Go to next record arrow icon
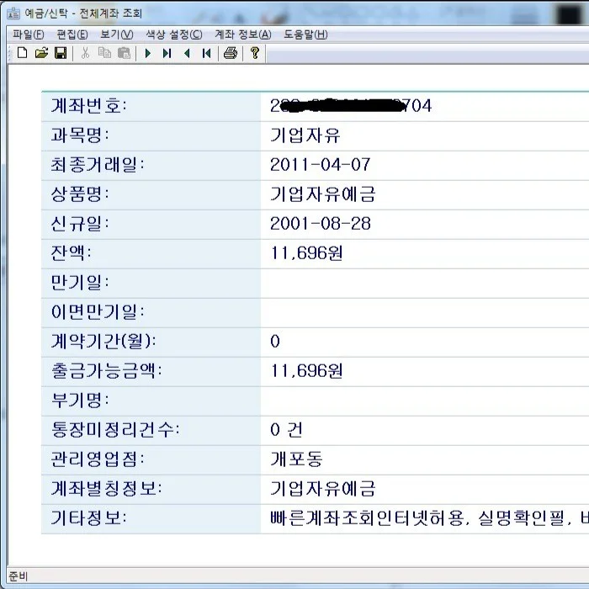 tap(148, 53)
